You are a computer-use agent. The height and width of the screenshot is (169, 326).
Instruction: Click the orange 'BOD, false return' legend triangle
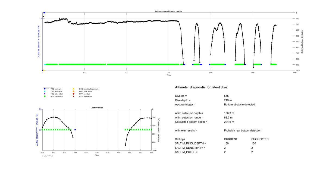[x=73, y=91]
